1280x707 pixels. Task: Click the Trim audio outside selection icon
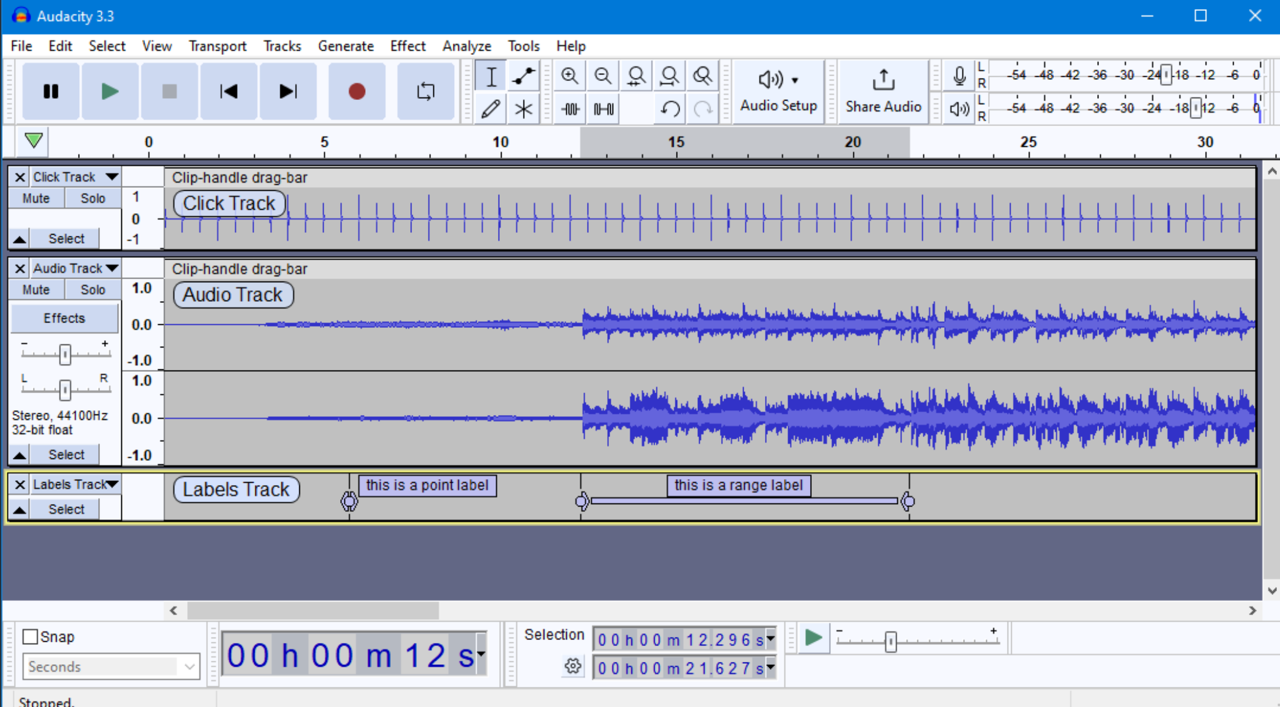(569, 109)
